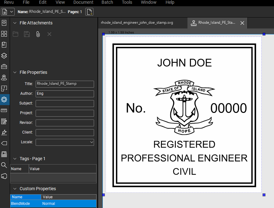Viewport: 274px width, 208px height.
Task: Open the Studio panel icon
Action: tap(4, 154)
